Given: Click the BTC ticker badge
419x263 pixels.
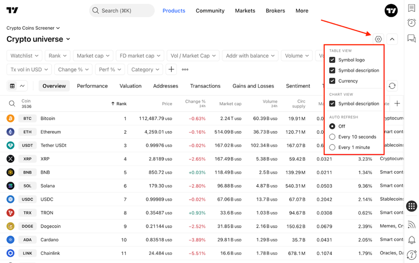Looking at the screenshot, I should (x=27, y=118).
